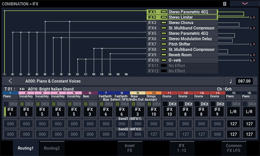The image size is (260, 156).
Task: Select timbre 1 routing marker in the diagram
Action: tap(4, 74)
